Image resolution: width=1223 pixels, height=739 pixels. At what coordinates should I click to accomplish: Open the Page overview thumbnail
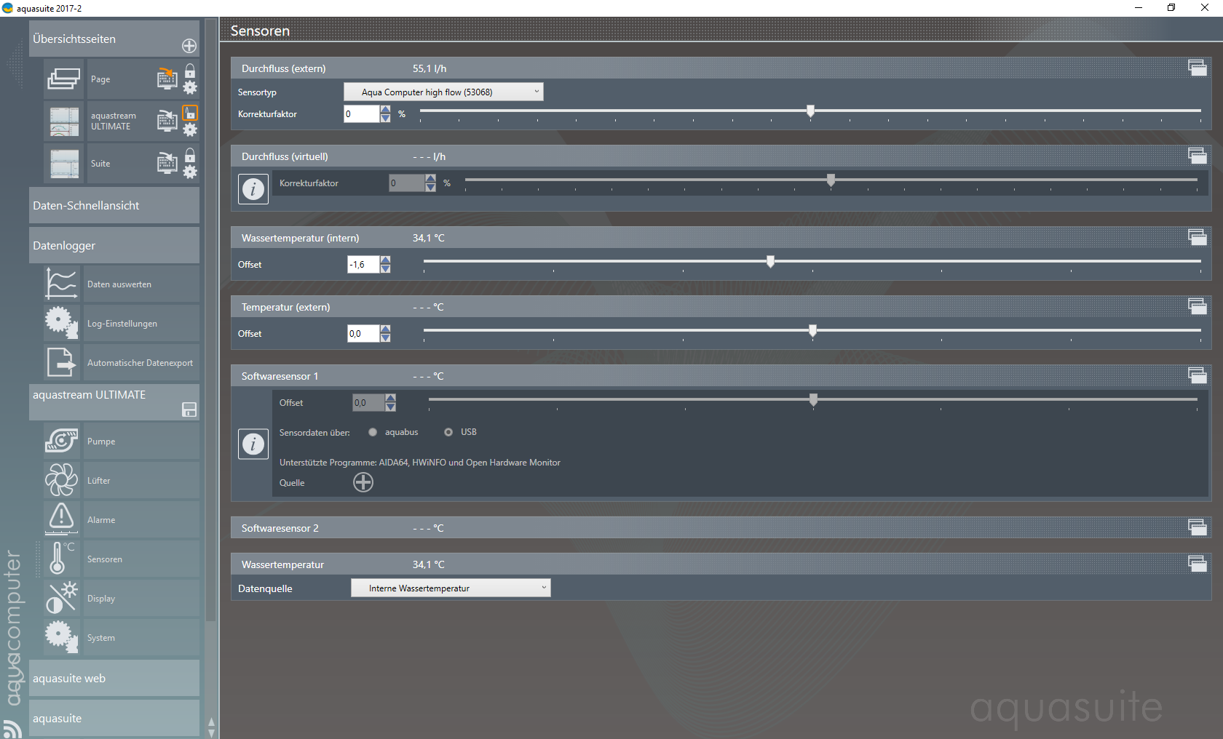64,79
